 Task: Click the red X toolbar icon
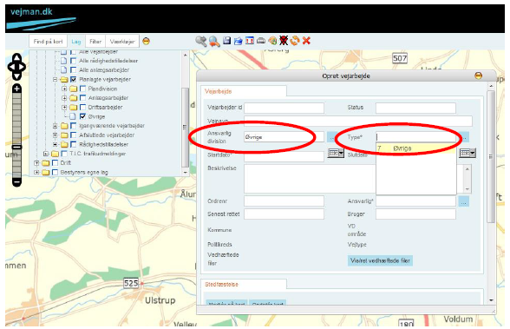pyautogui.click(x=306, y=41)
